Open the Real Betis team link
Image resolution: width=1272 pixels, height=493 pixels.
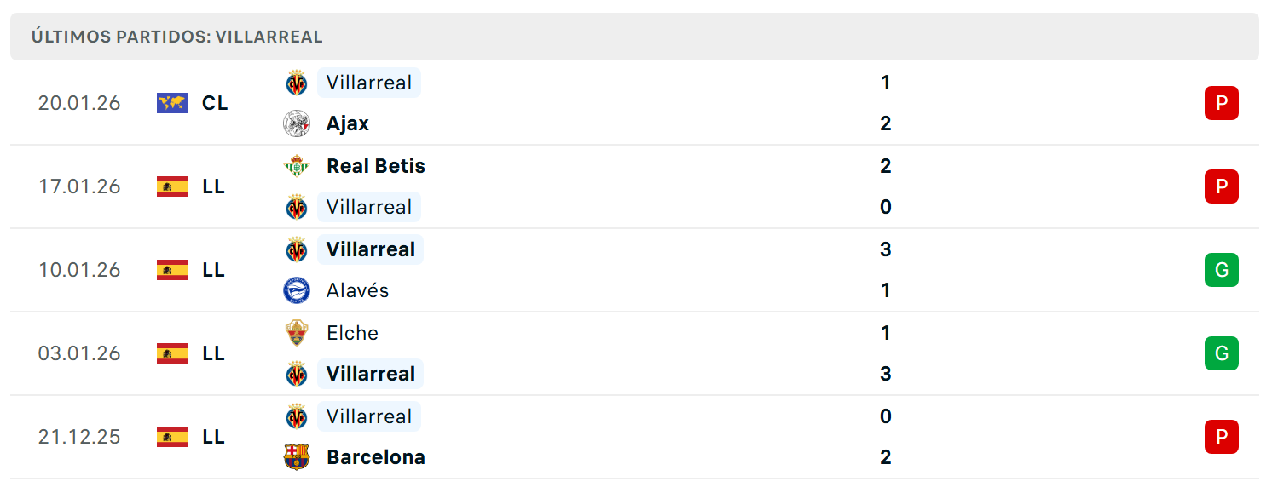coord(376,165)
